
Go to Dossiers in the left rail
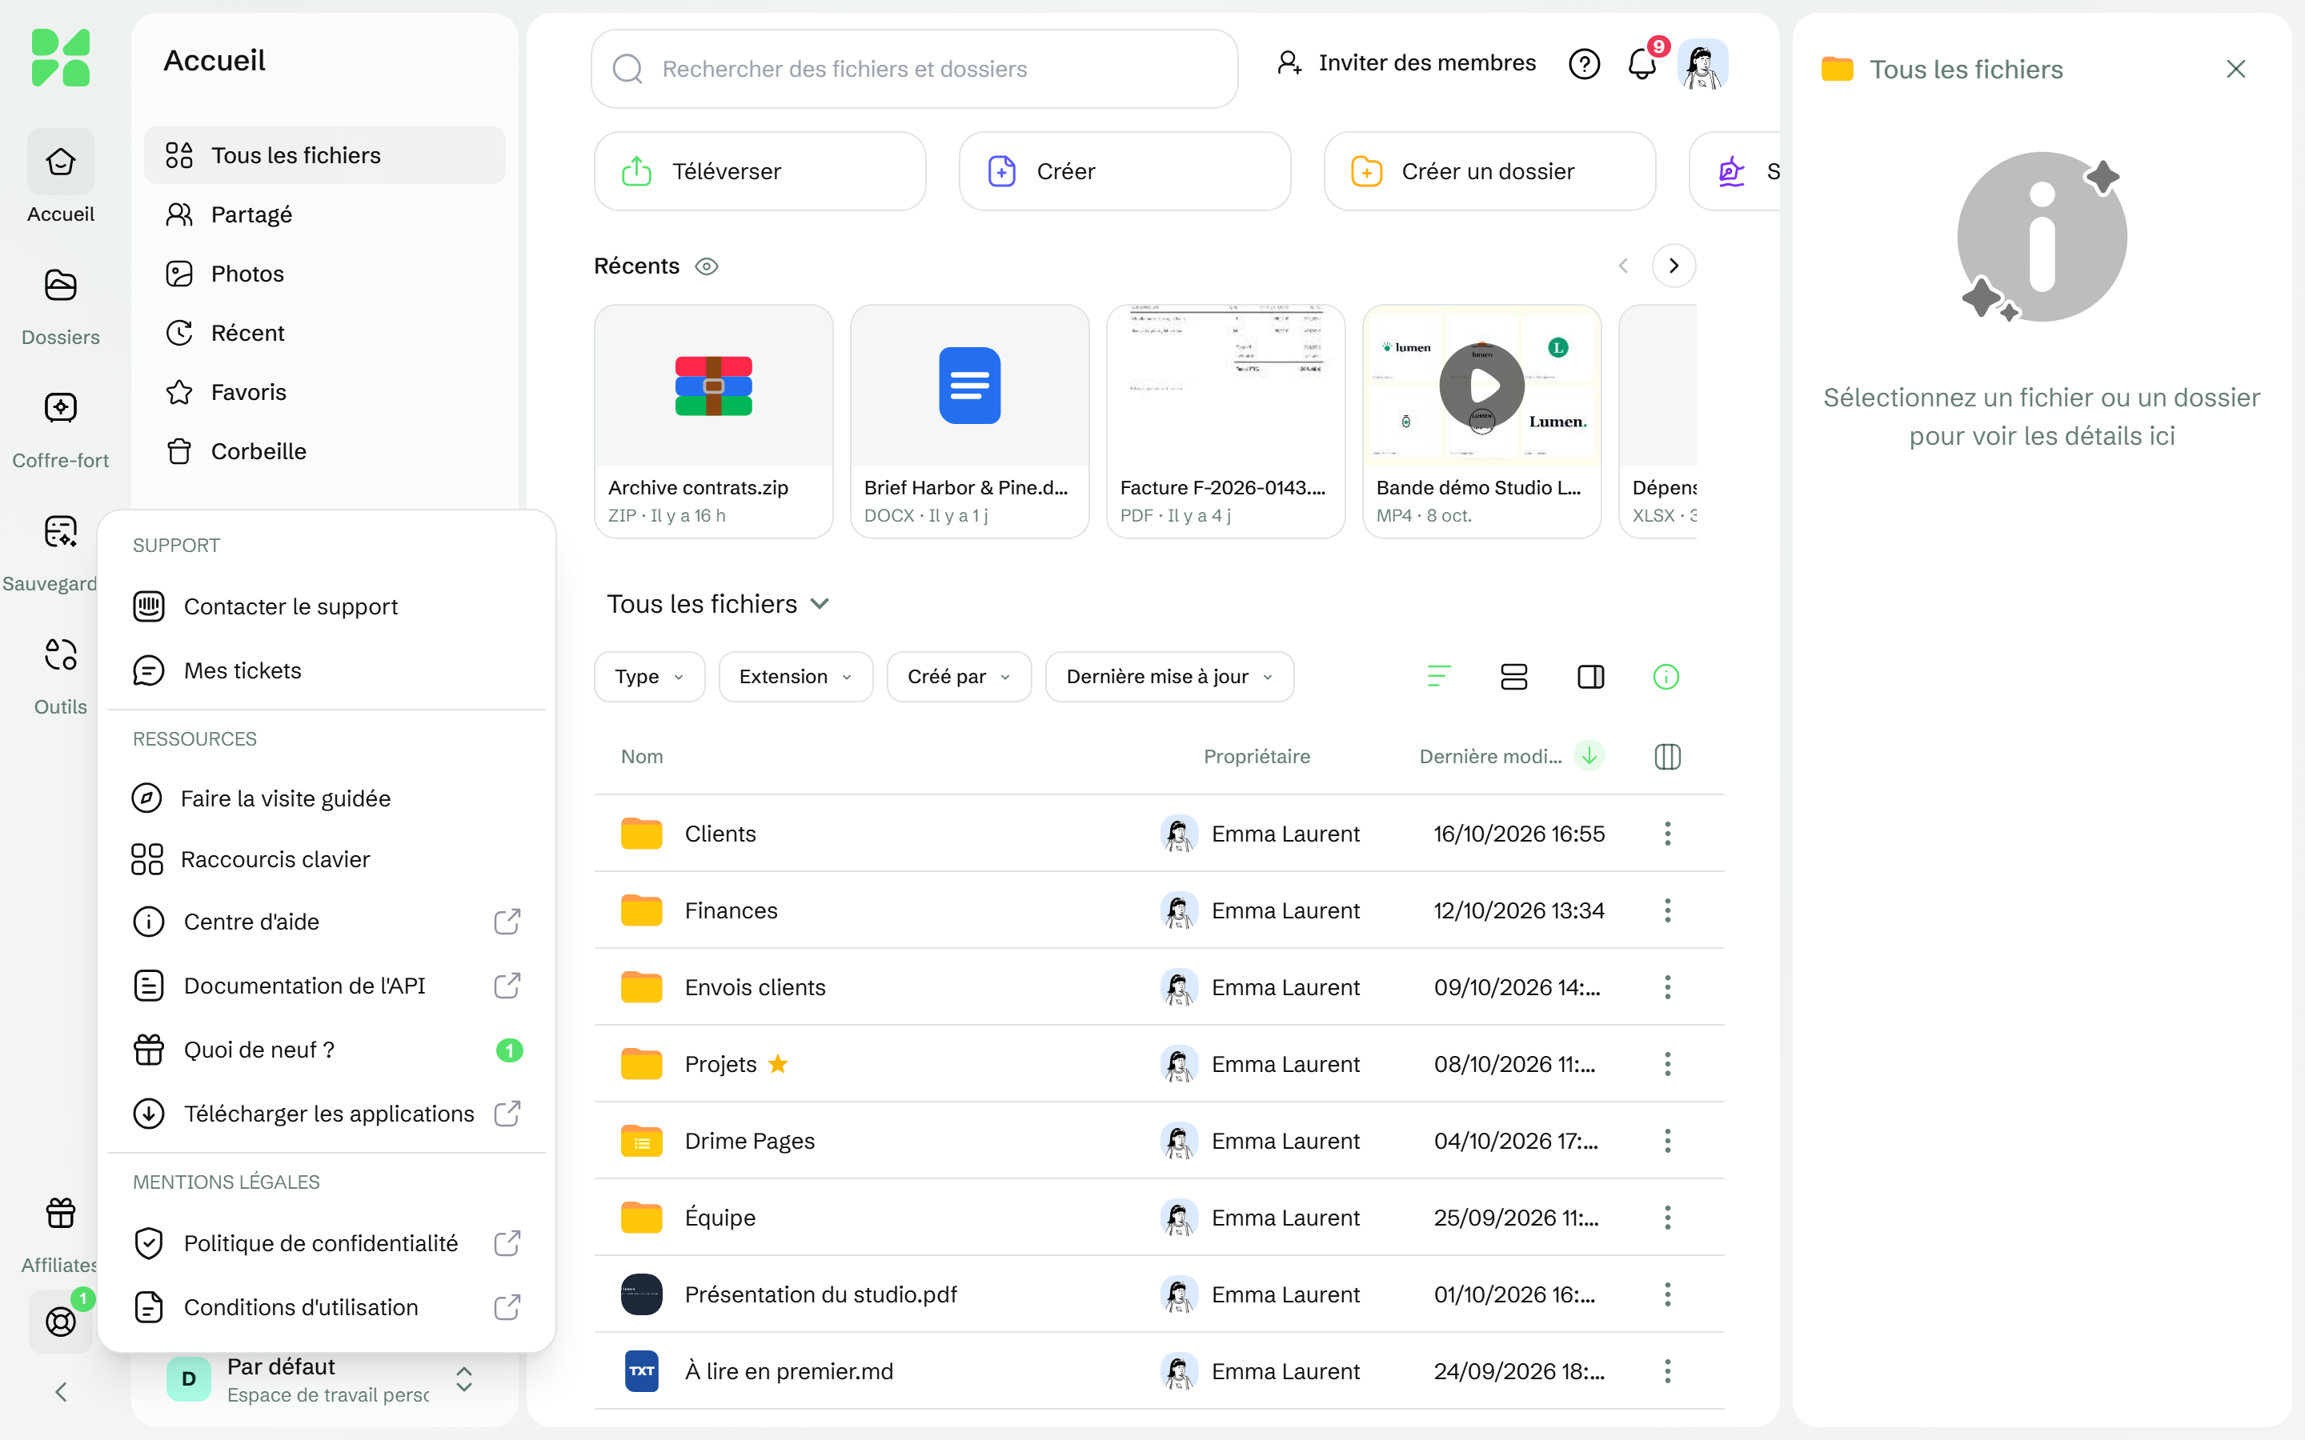coord(60,305)
